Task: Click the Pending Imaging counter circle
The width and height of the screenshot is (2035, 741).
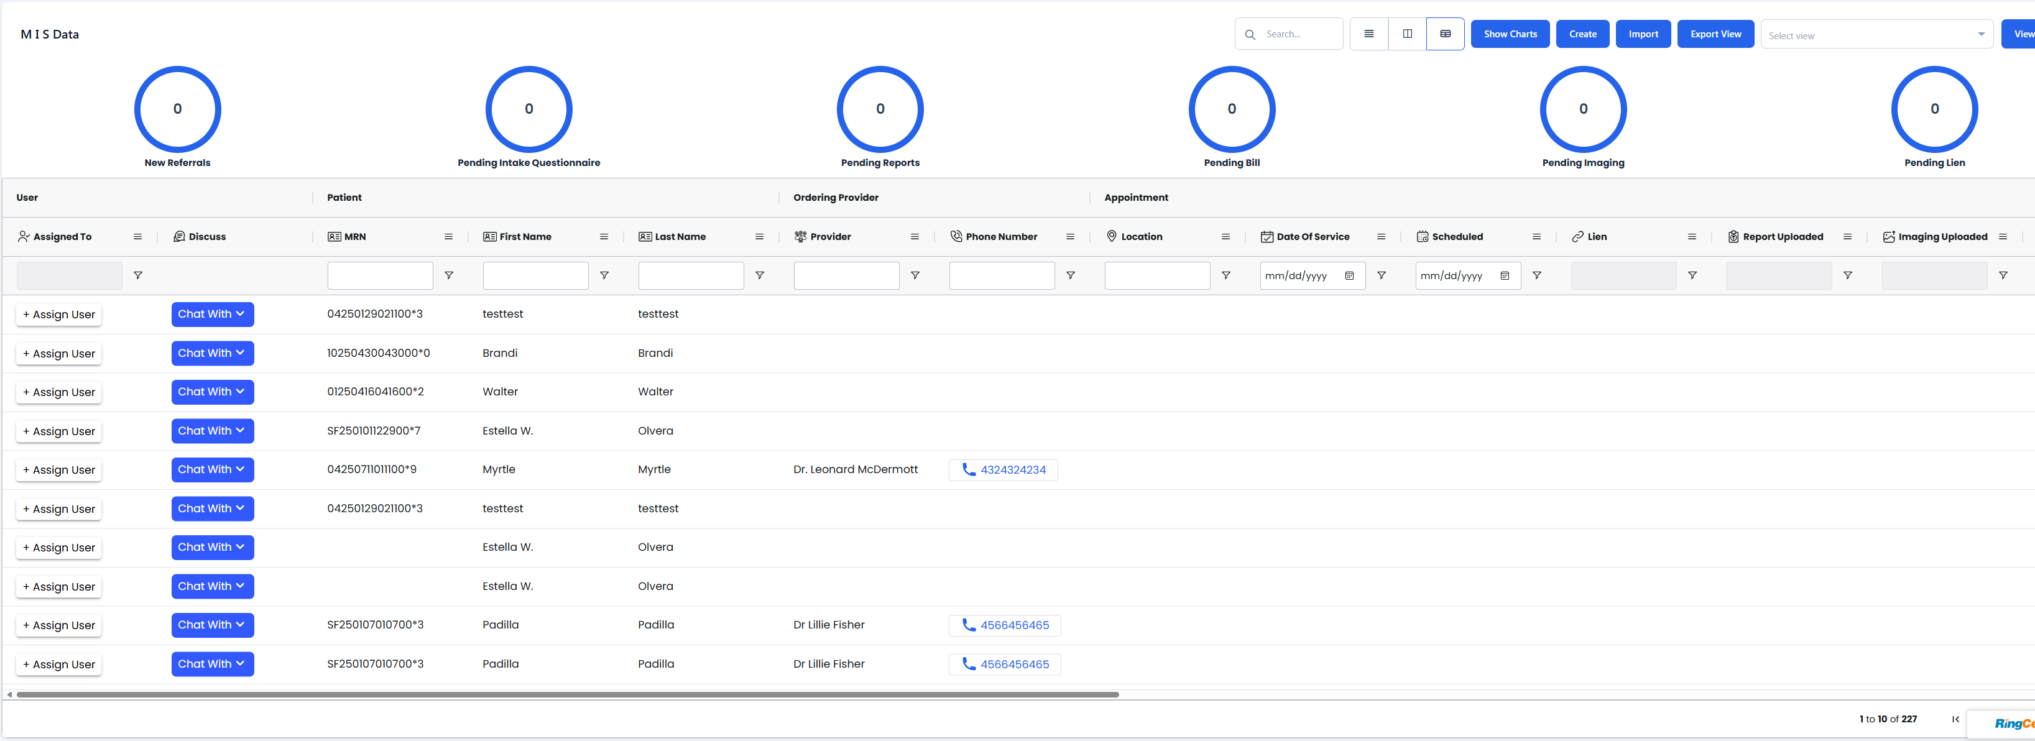Action: (1583, 109)
